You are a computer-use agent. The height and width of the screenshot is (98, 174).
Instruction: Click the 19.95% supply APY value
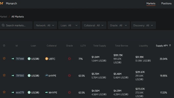tap(163, 76)
